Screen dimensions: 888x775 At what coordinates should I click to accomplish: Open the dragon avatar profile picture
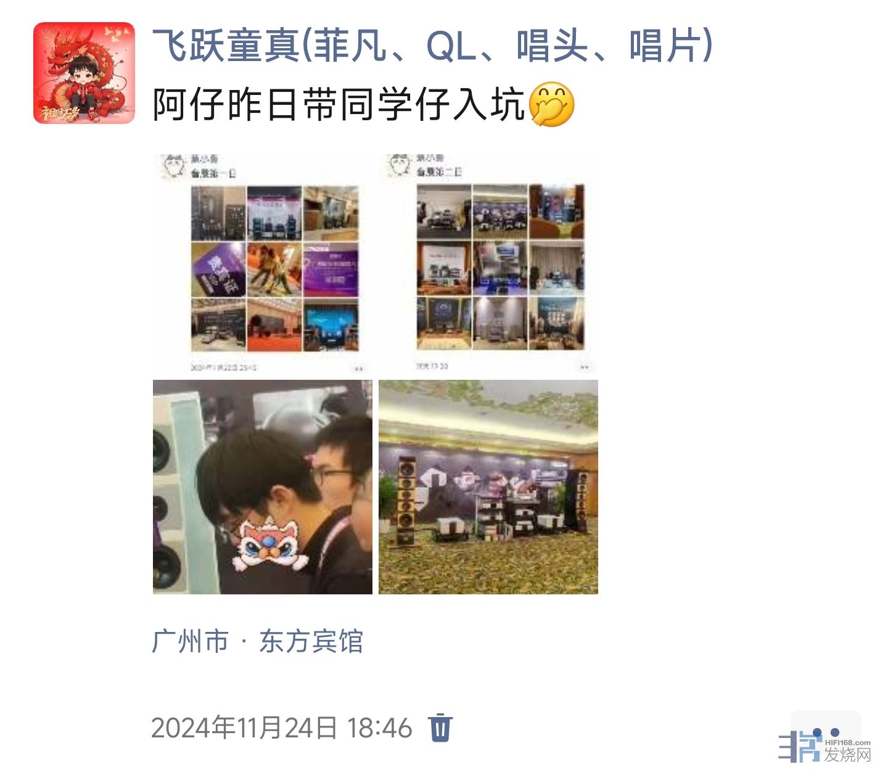point(84,73)
